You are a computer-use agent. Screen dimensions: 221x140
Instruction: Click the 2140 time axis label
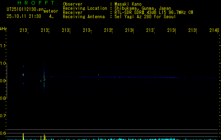tap(214, 30)
